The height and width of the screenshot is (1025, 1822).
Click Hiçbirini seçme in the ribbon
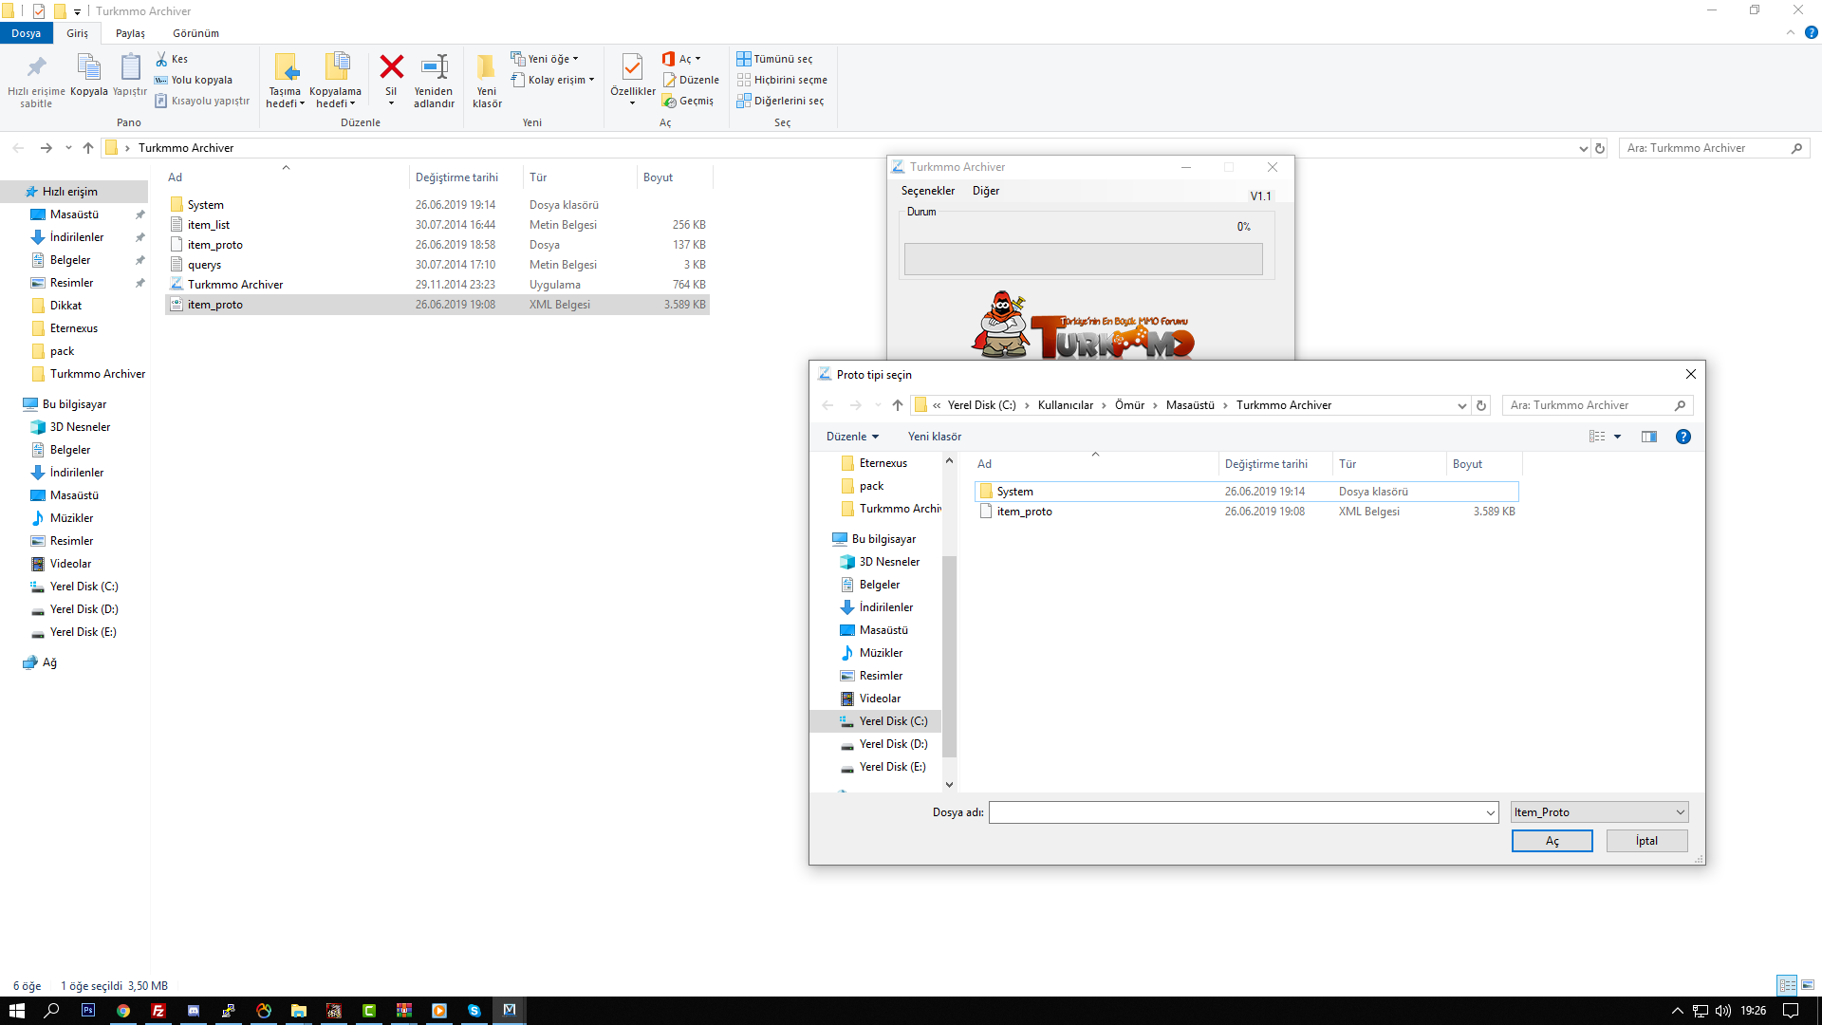[782, 80]
